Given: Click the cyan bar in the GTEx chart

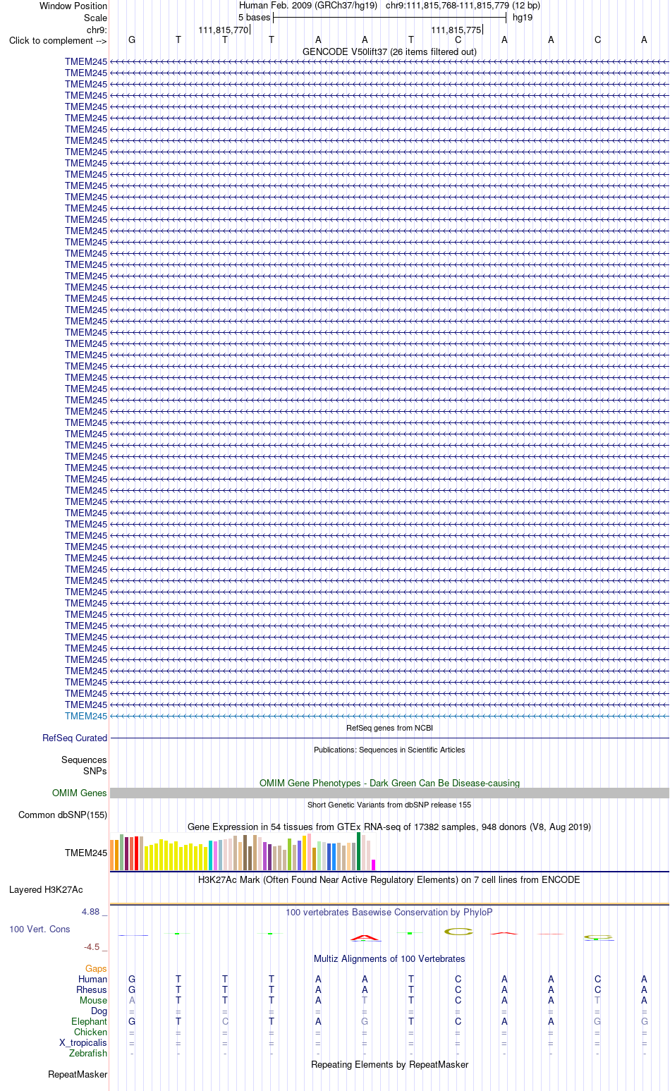Looking at the screenshot, I should tap(211, 855).
